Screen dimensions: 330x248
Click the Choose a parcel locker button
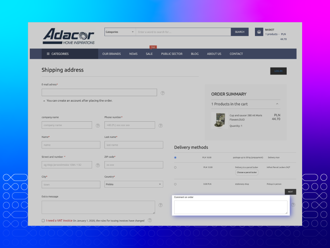(247, 172)
